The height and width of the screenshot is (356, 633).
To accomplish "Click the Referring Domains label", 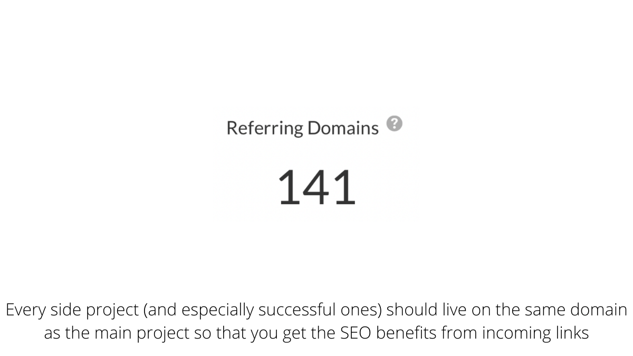I will 302,128.
